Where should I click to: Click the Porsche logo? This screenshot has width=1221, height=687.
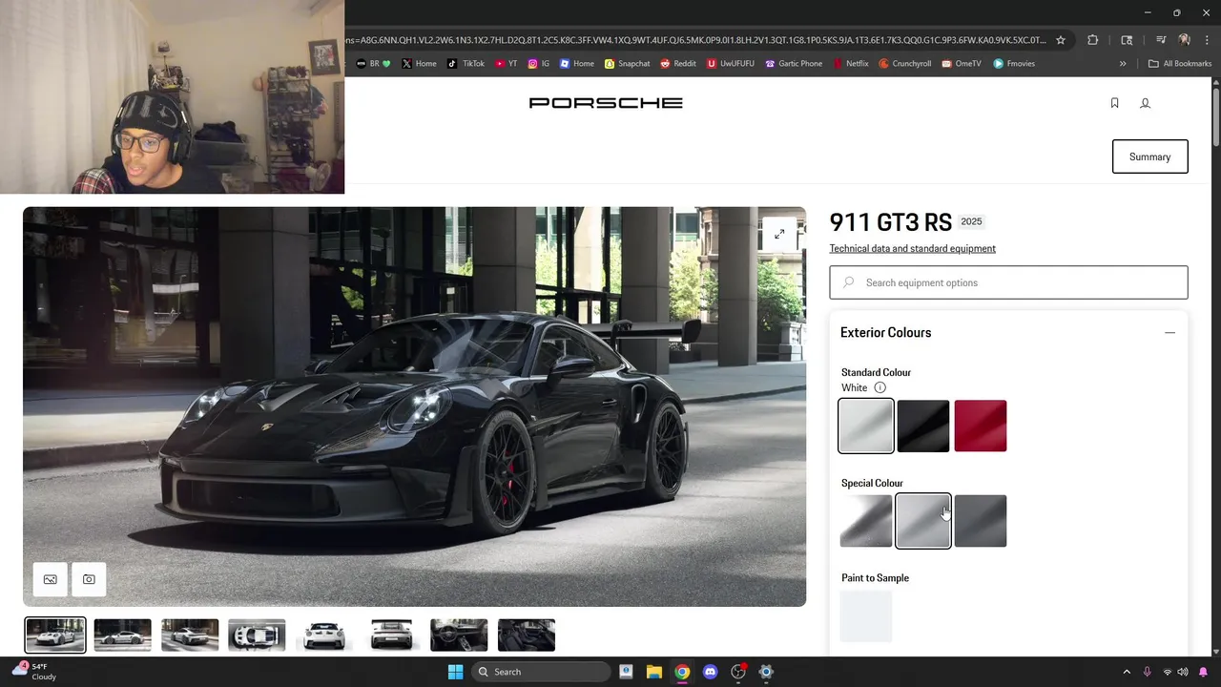(x=606, y=103)
